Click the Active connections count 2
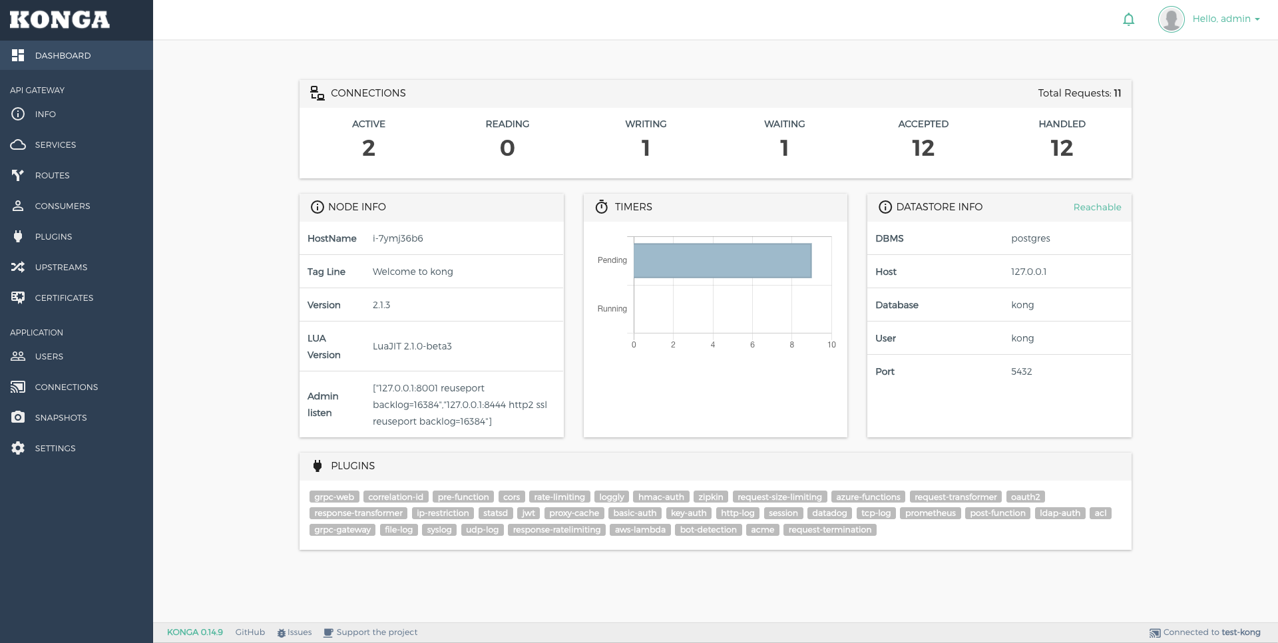The image size is (1278, 643). (369, 148)
